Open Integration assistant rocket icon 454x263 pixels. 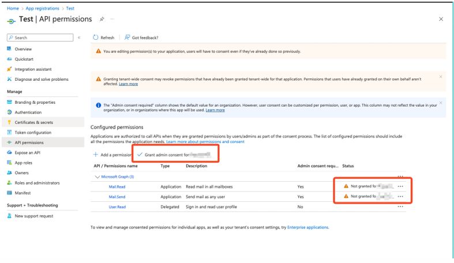click(9, 69)
